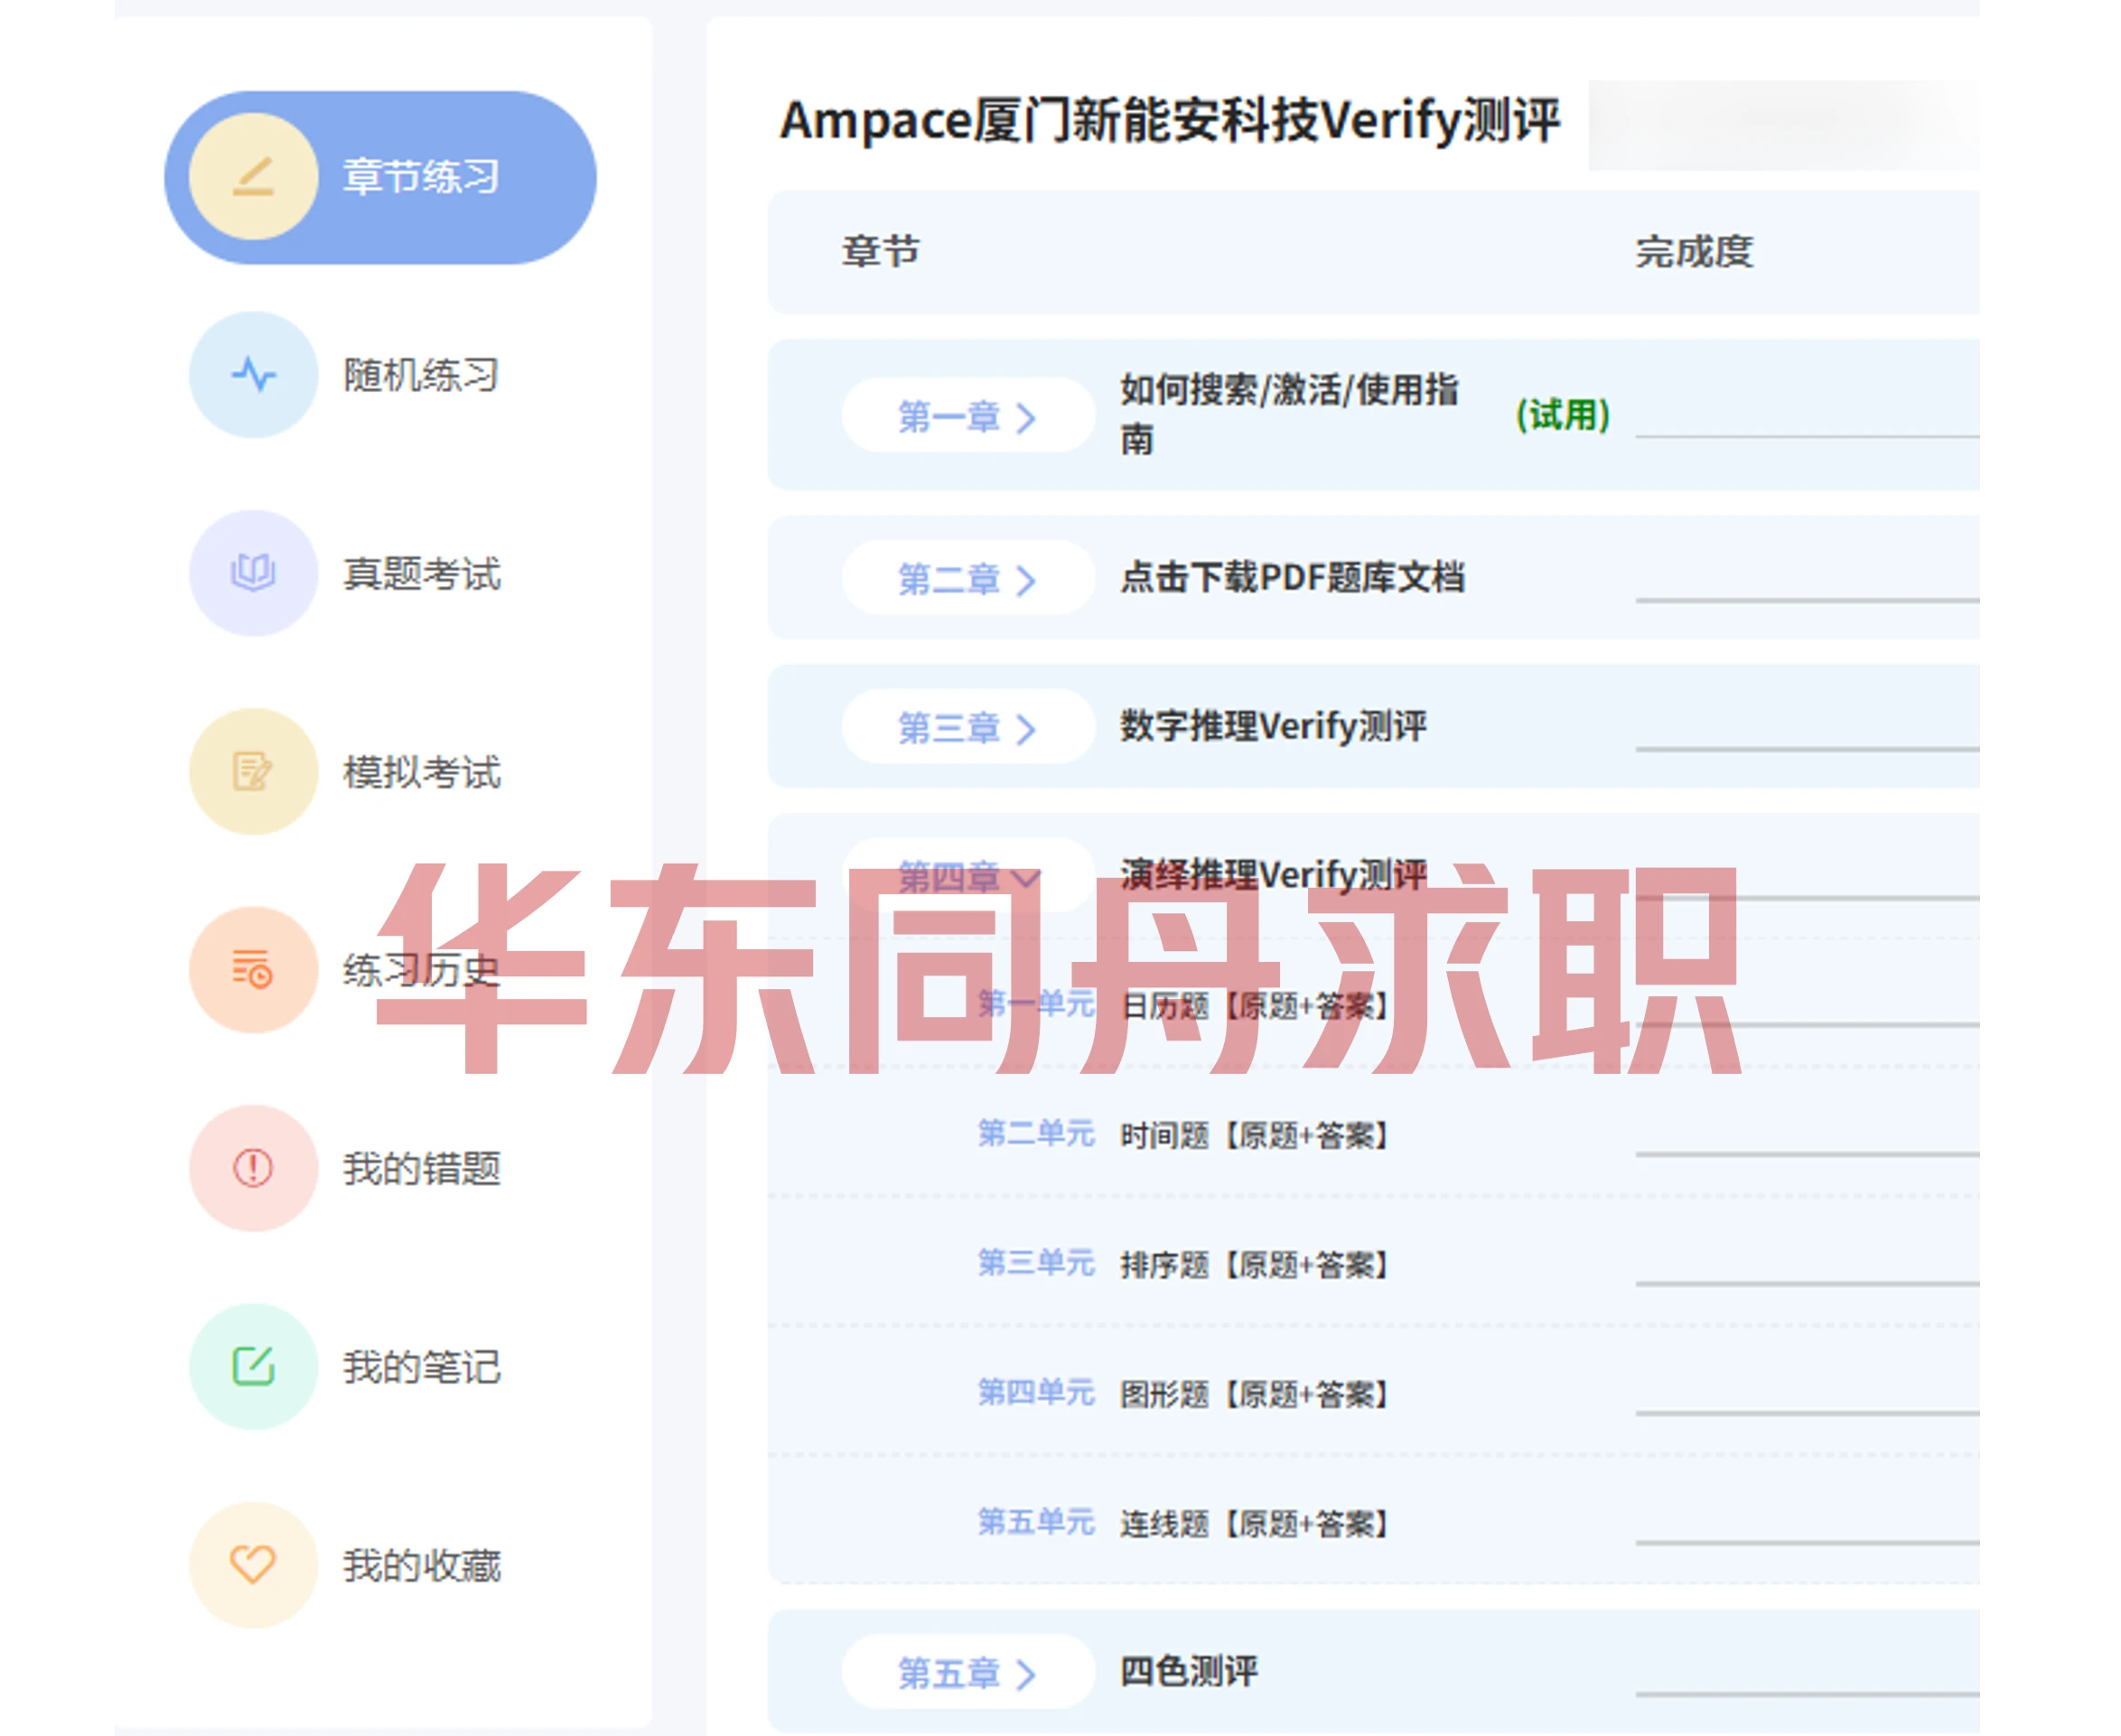The width and height of the screenshot is (2121, 1736).
Task: Expand the 第一章 chapter
Action: click(x=967, y=415)
